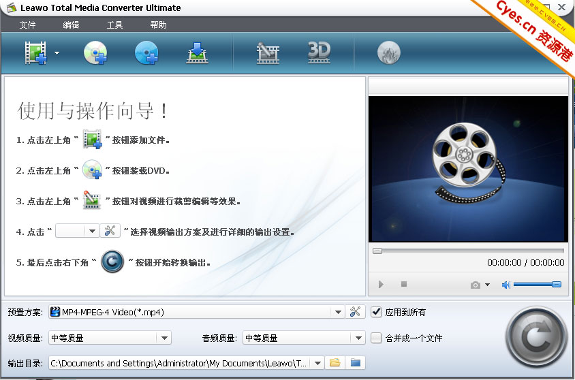The image size is (575, 380).
Task: Toggle the 应用到所有 checkbox
Action: [x=376, y=312]
